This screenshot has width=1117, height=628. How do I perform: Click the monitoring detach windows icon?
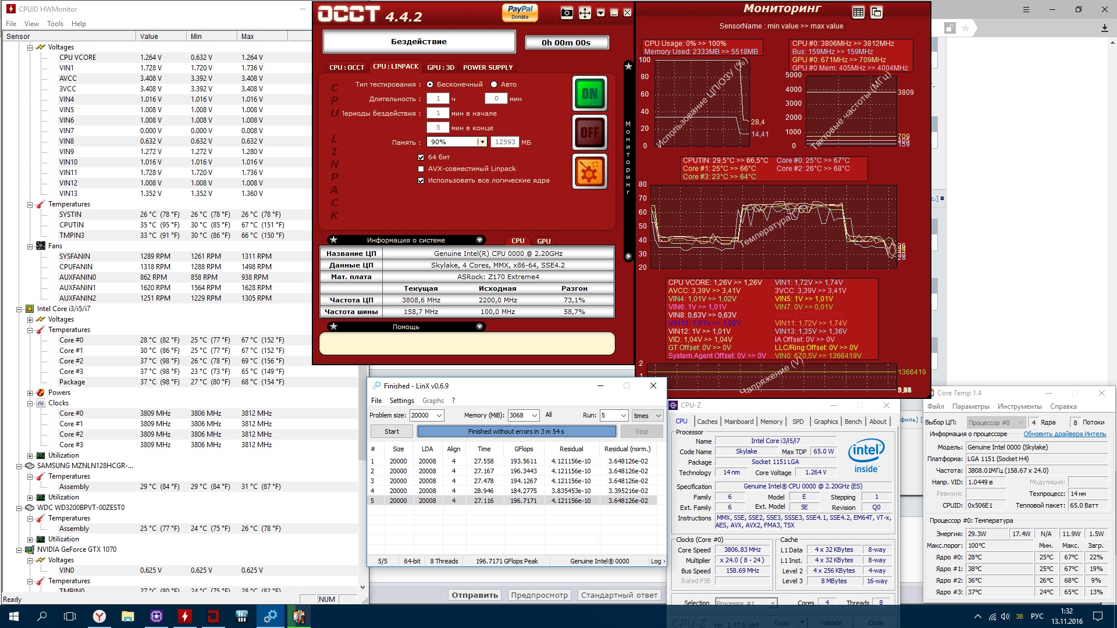pos(876,12)
